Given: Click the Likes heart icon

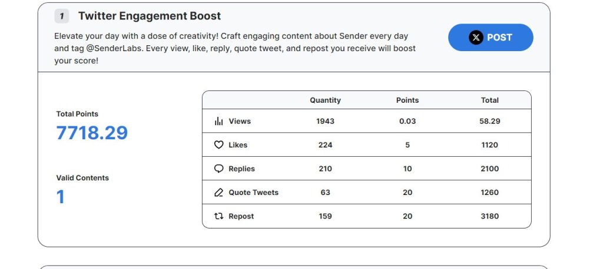Looking at the screenshot, I should pyautogui.click(x=219, y=145).
